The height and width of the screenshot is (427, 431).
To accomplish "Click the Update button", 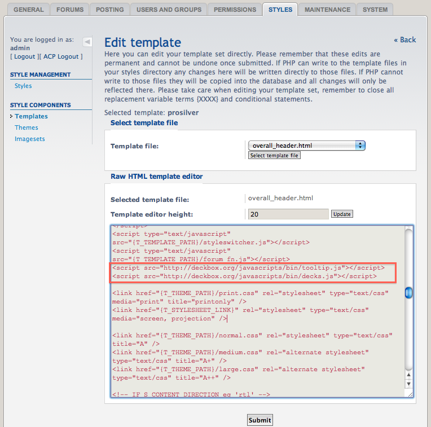I will click(342, 214).
